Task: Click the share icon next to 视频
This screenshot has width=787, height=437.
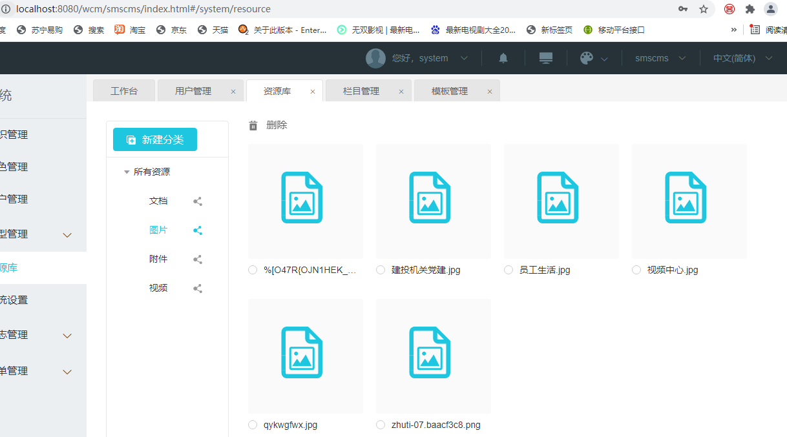Action: [198, 289]
